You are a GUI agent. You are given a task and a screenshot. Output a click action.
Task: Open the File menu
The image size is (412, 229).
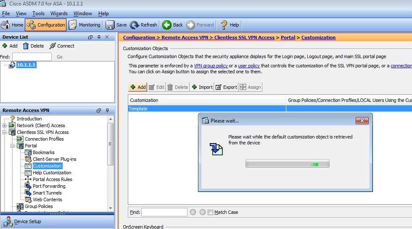6,13
